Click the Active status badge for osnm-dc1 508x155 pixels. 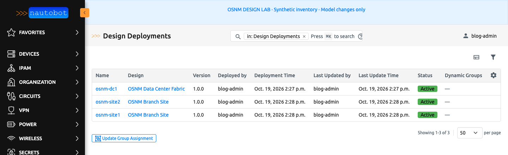427,89
